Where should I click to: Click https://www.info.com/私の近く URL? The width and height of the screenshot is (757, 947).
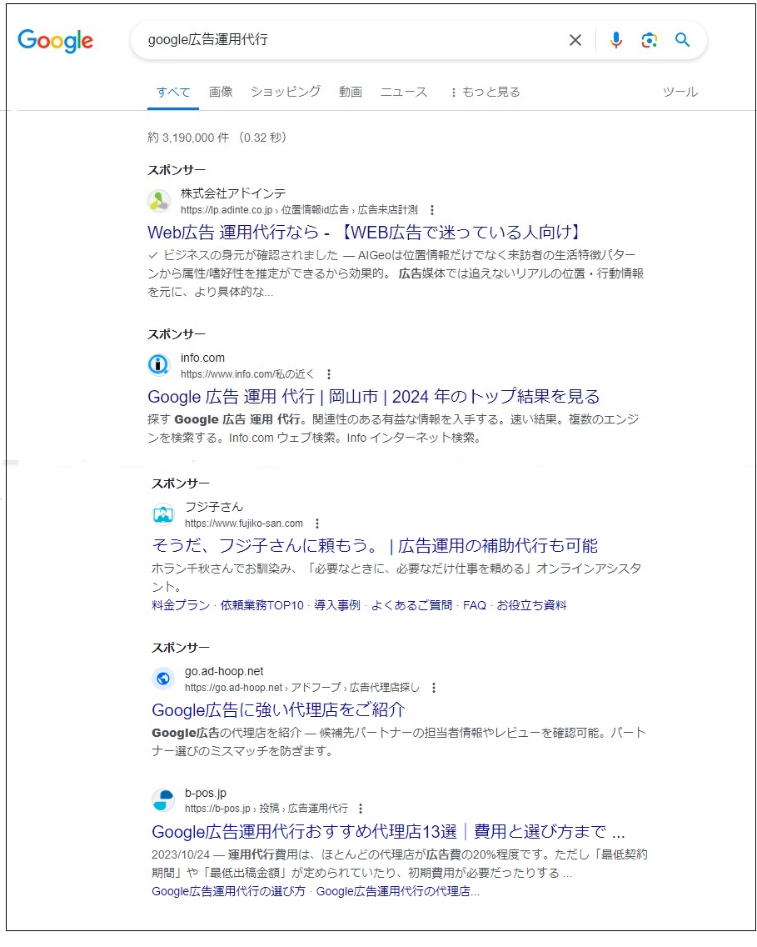(x=248, y=373)
